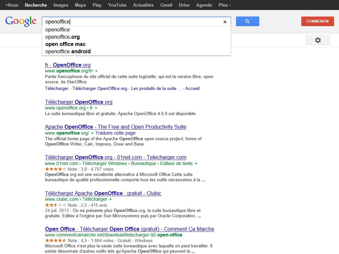This screenshot has width=339, height=254.
Task: Go to Images in the top bar
Action: (61, 5)
